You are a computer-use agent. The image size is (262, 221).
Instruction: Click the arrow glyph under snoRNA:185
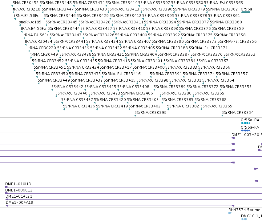point(20,25)
